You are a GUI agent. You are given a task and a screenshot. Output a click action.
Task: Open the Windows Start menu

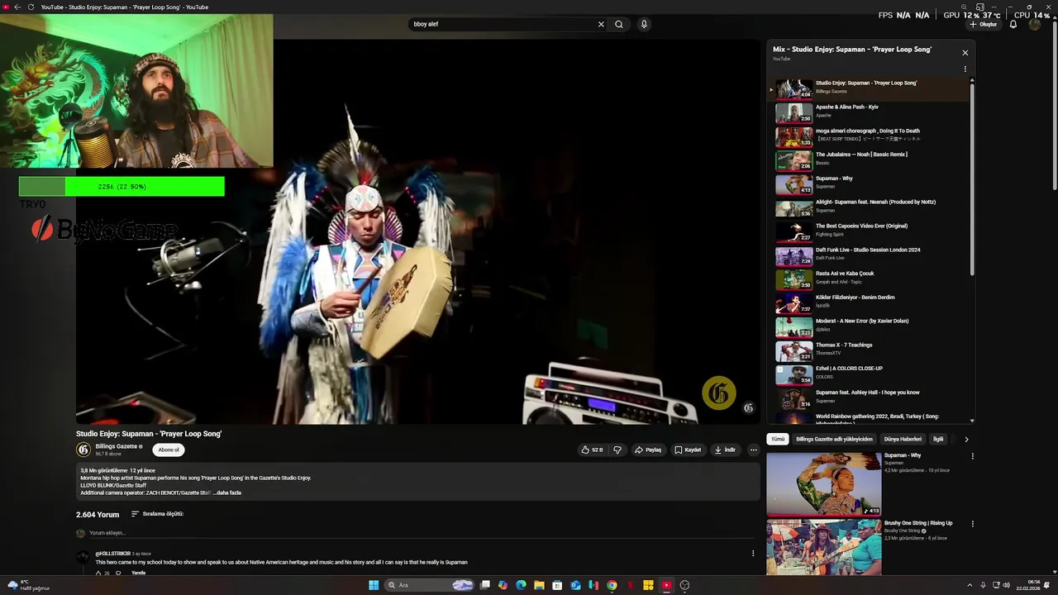(374, 585)
